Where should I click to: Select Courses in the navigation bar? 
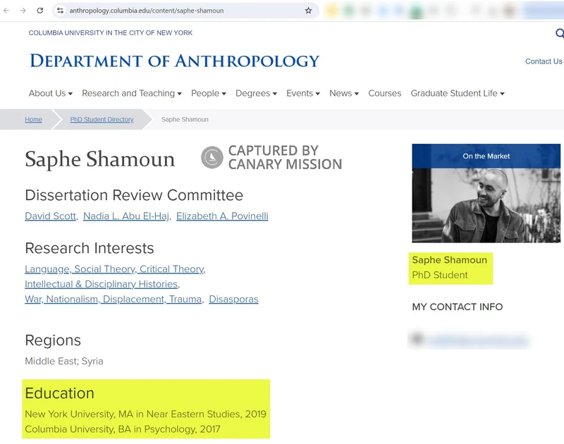tap(385, 93)
